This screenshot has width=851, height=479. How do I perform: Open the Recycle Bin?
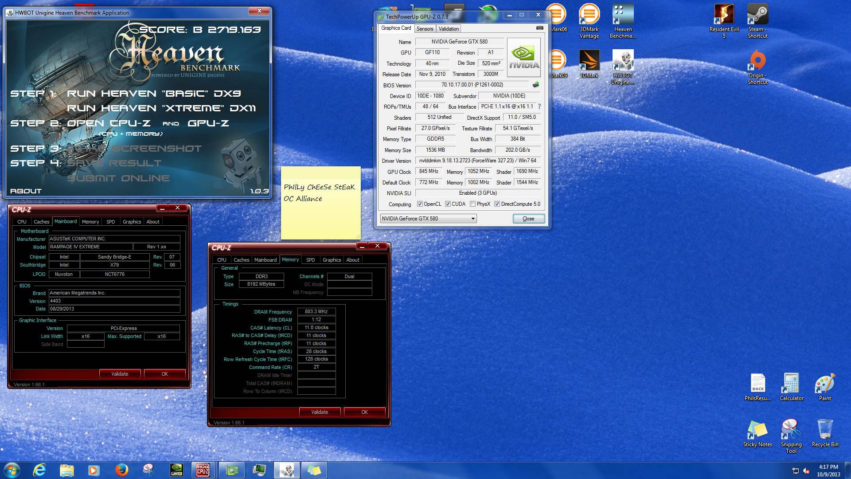point(825,433)
